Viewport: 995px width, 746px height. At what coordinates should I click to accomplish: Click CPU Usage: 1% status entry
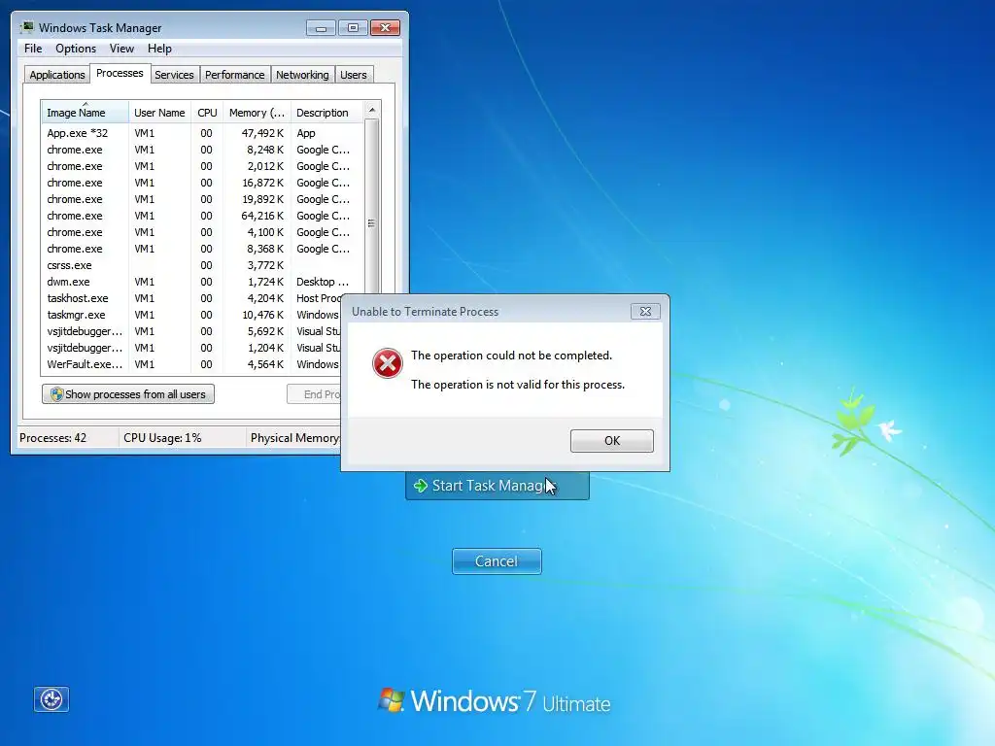162,438
